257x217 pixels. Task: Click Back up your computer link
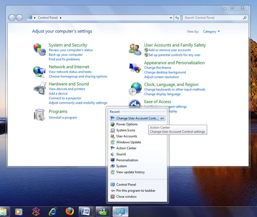pos(66,55)
